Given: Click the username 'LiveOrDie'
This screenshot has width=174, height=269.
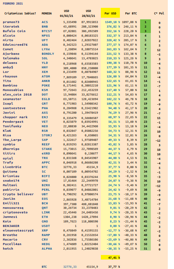Looking at the screenshot, I should point(12,167).
